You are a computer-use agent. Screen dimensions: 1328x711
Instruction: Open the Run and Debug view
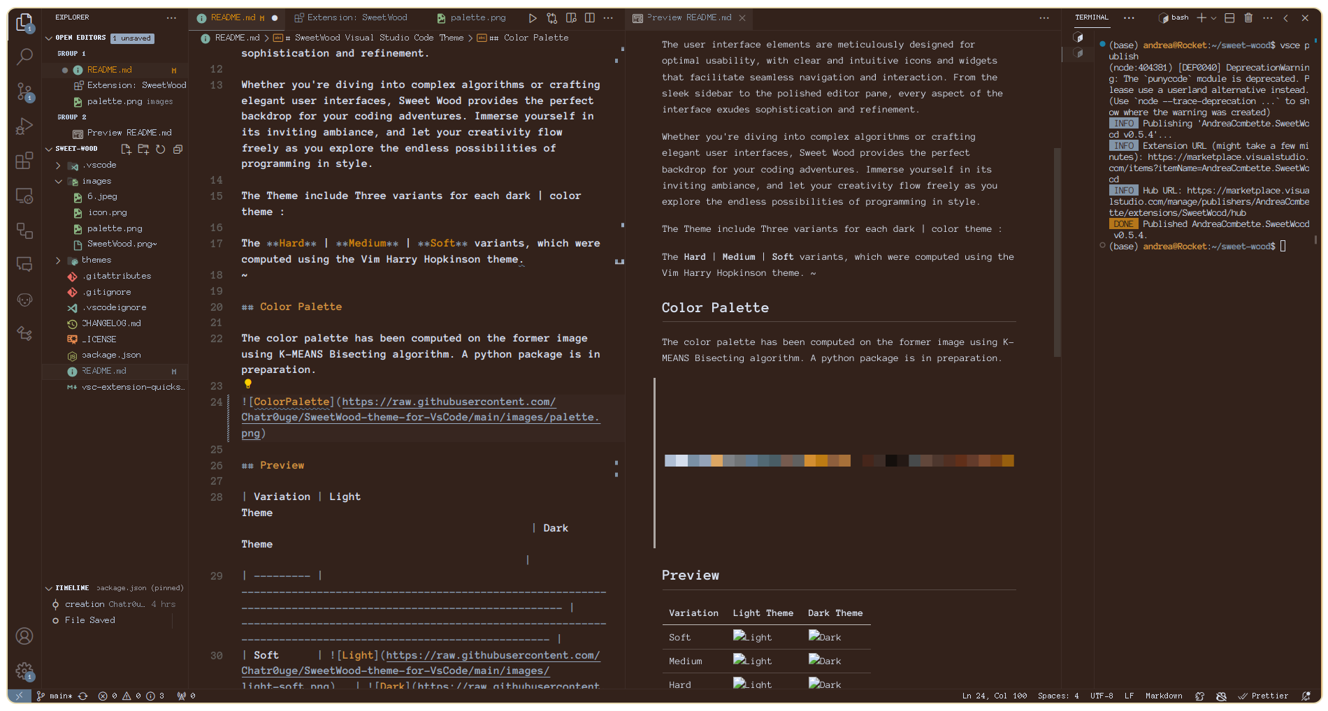coord(24,126)
